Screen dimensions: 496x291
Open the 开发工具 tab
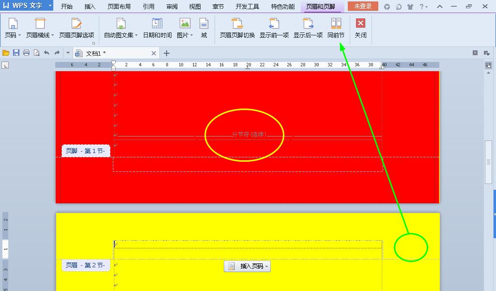click(x=248, y=6)
